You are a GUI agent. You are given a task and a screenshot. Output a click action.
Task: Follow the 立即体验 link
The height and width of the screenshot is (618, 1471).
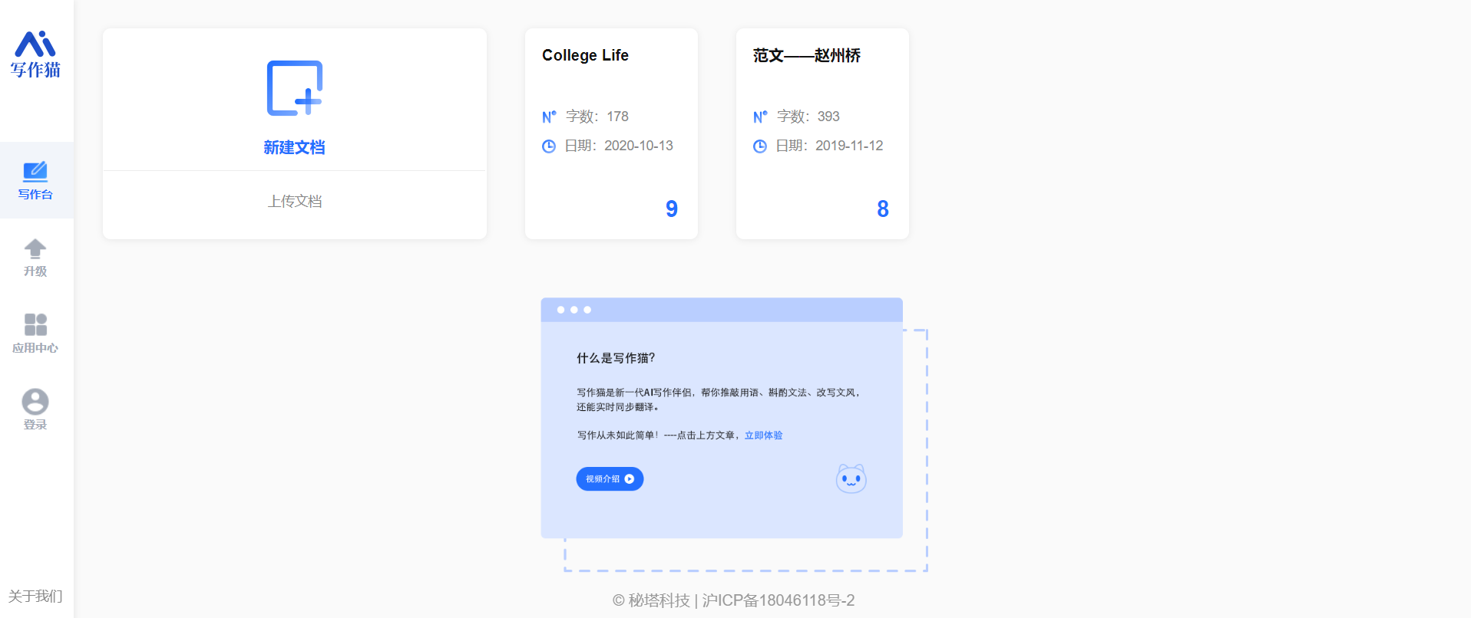tap(763, 436)
